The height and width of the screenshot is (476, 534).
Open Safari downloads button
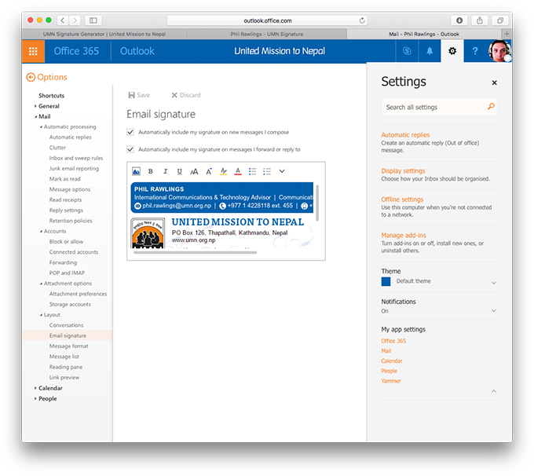pos(459,20)
